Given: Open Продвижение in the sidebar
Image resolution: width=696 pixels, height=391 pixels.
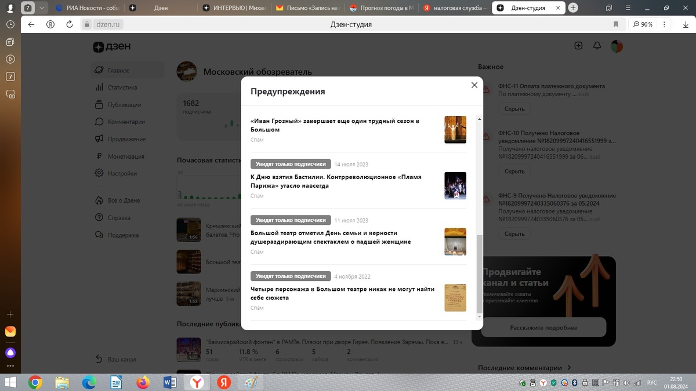Looking at the screenshot, I should [x=127, y=139].
